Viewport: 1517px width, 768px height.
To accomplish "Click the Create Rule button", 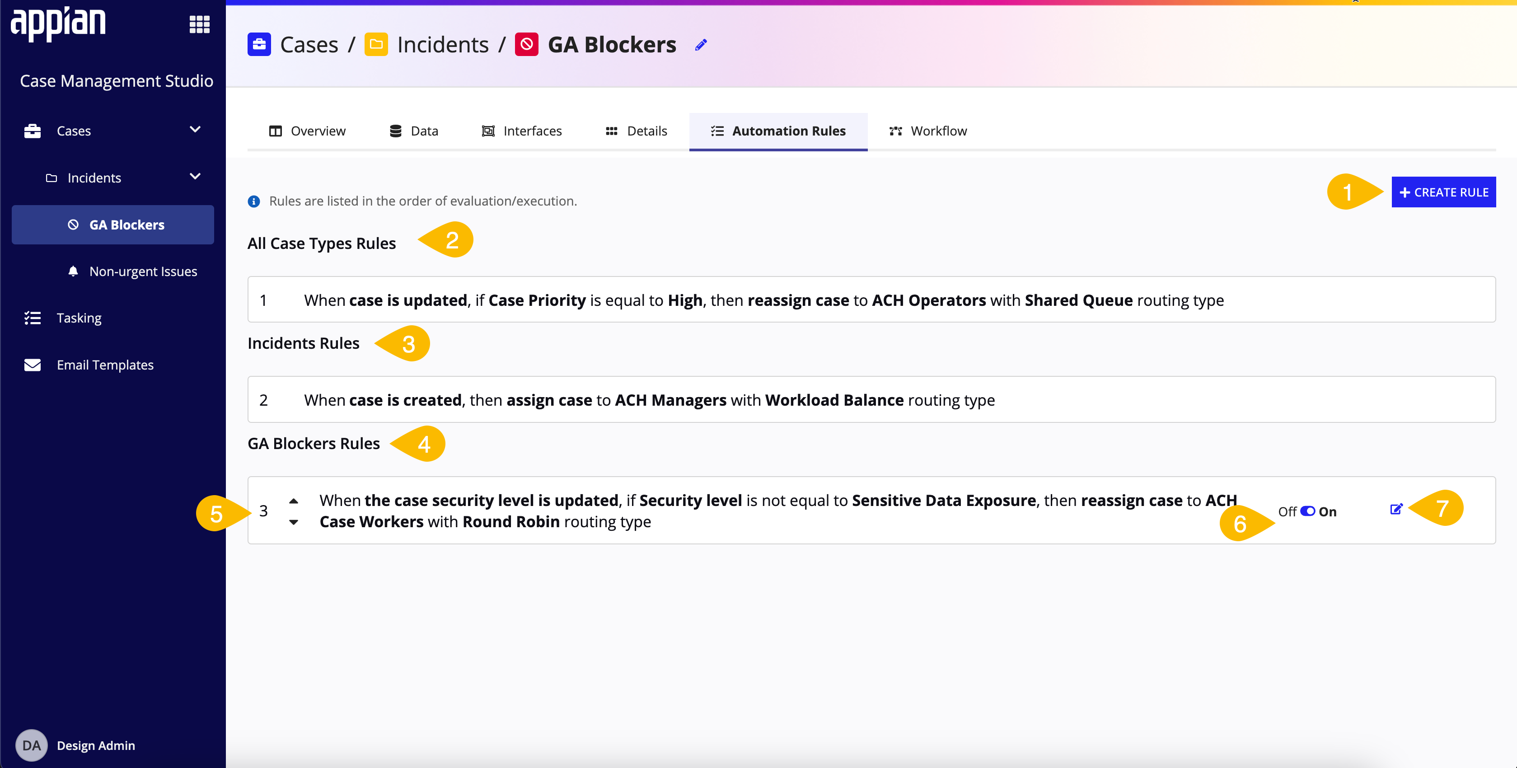I will (x=1443, y=192).
